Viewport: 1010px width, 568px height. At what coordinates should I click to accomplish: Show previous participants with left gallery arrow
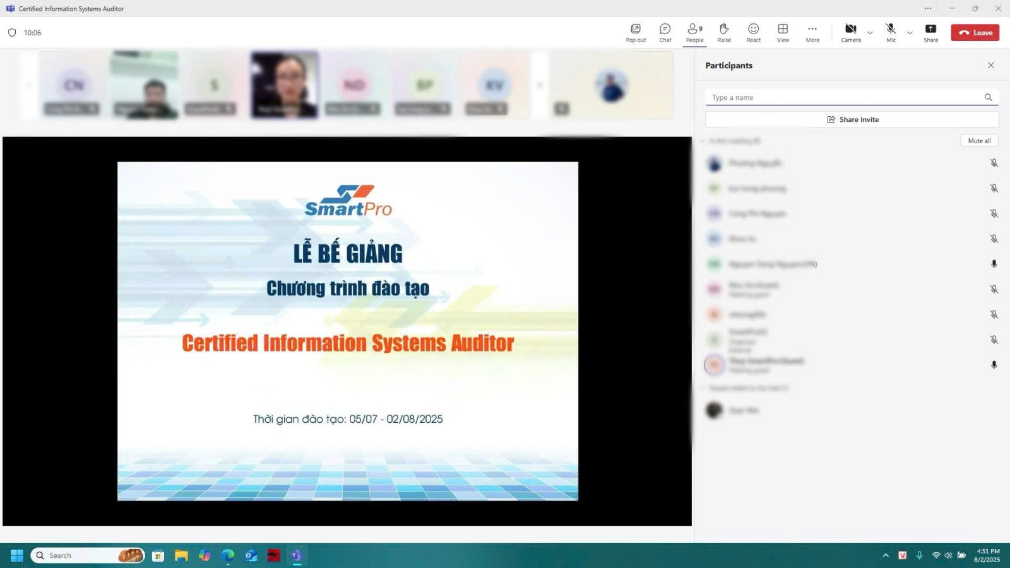[29, 85]
